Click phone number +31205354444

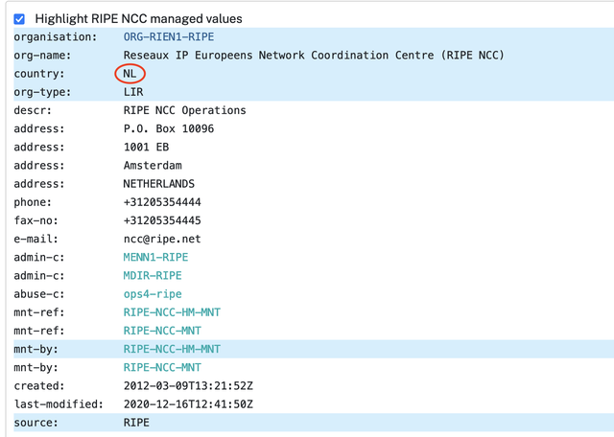(162, 202)
